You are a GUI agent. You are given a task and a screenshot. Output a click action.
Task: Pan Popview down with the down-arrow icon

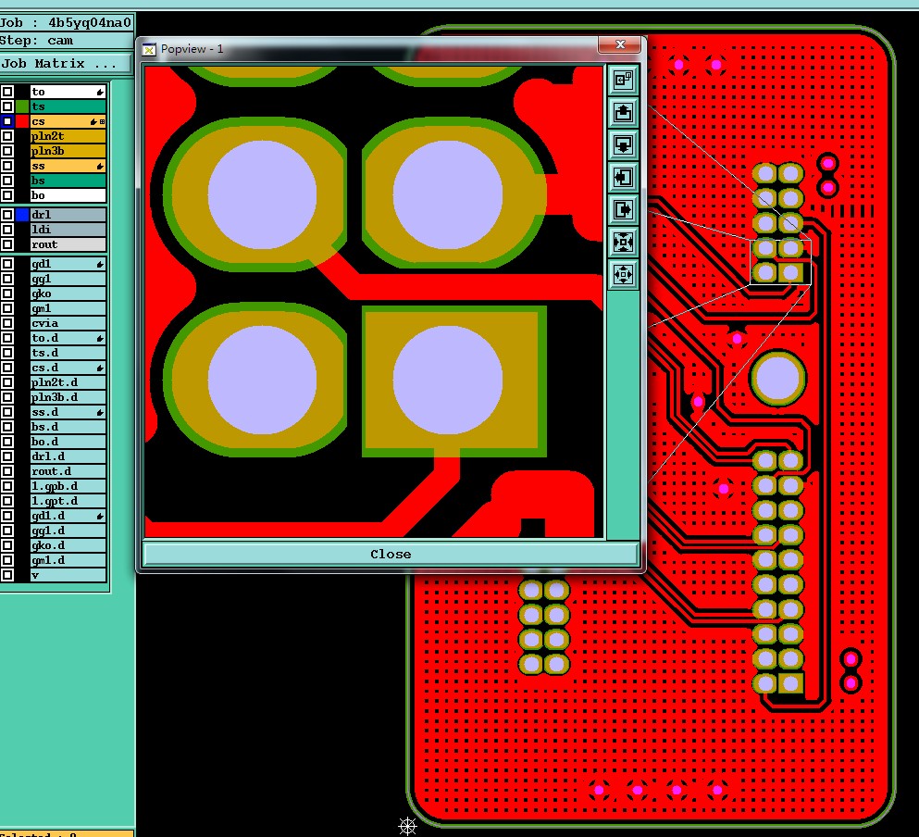pos(623,144)
